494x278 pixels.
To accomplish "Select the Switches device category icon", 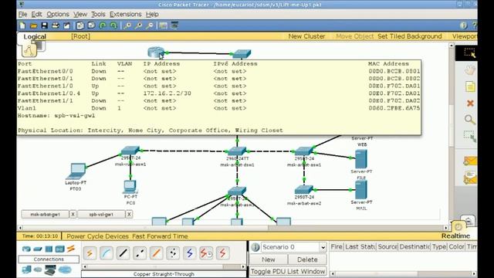I will (x=38, y=249).
